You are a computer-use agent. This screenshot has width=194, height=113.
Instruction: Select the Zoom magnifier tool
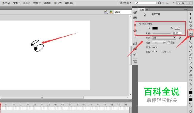click(x=190, y=84)
